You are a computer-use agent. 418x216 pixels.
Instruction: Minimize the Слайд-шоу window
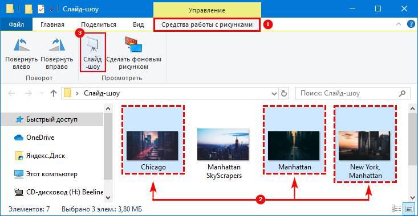pos(352,9)
